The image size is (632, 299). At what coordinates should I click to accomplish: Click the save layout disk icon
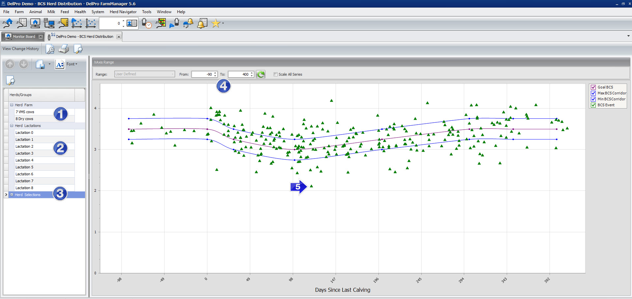click(40, 64)
